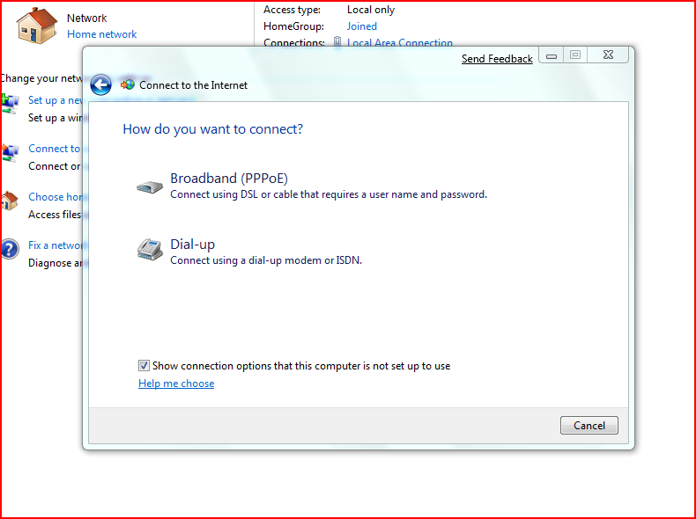Image resolution: width=696 pixels, height=519 pixels.
Task: Click the Set up a new connection icon
Action: [10, 103]
